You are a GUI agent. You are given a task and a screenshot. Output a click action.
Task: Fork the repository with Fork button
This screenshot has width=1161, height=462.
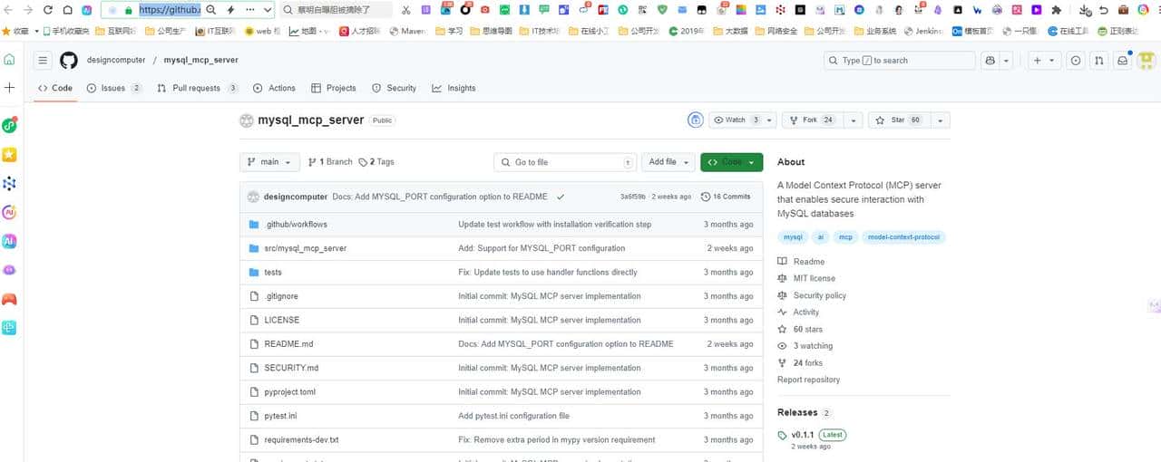(811, 120)
